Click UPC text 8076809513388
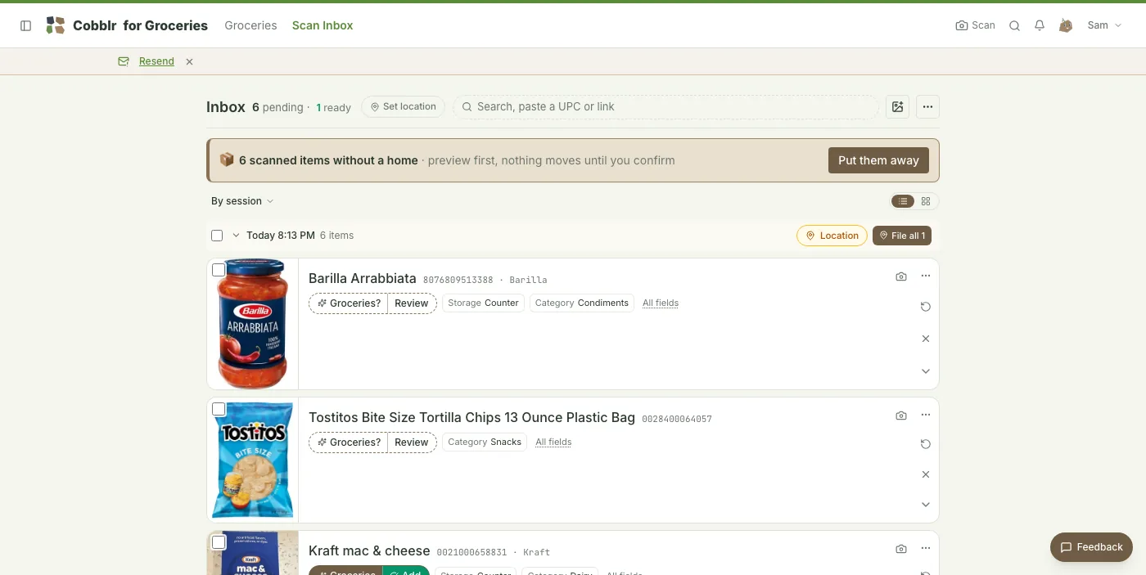 pos(458,280)
